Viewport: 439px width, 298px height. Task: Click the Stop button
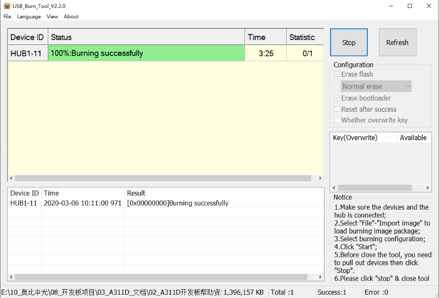[x=349, y=42]
